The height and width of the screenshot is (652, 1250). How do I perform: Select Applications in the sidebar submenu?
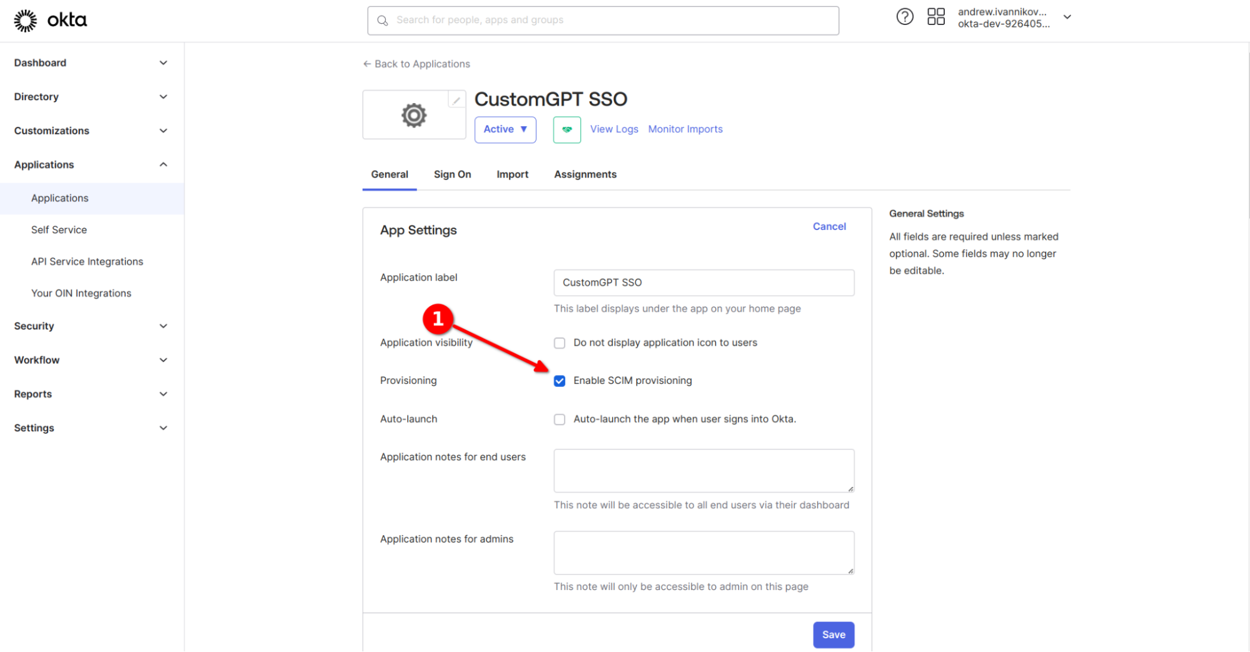coord(92,198)
